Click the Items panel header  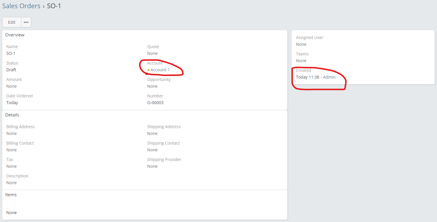click(11, 195)
